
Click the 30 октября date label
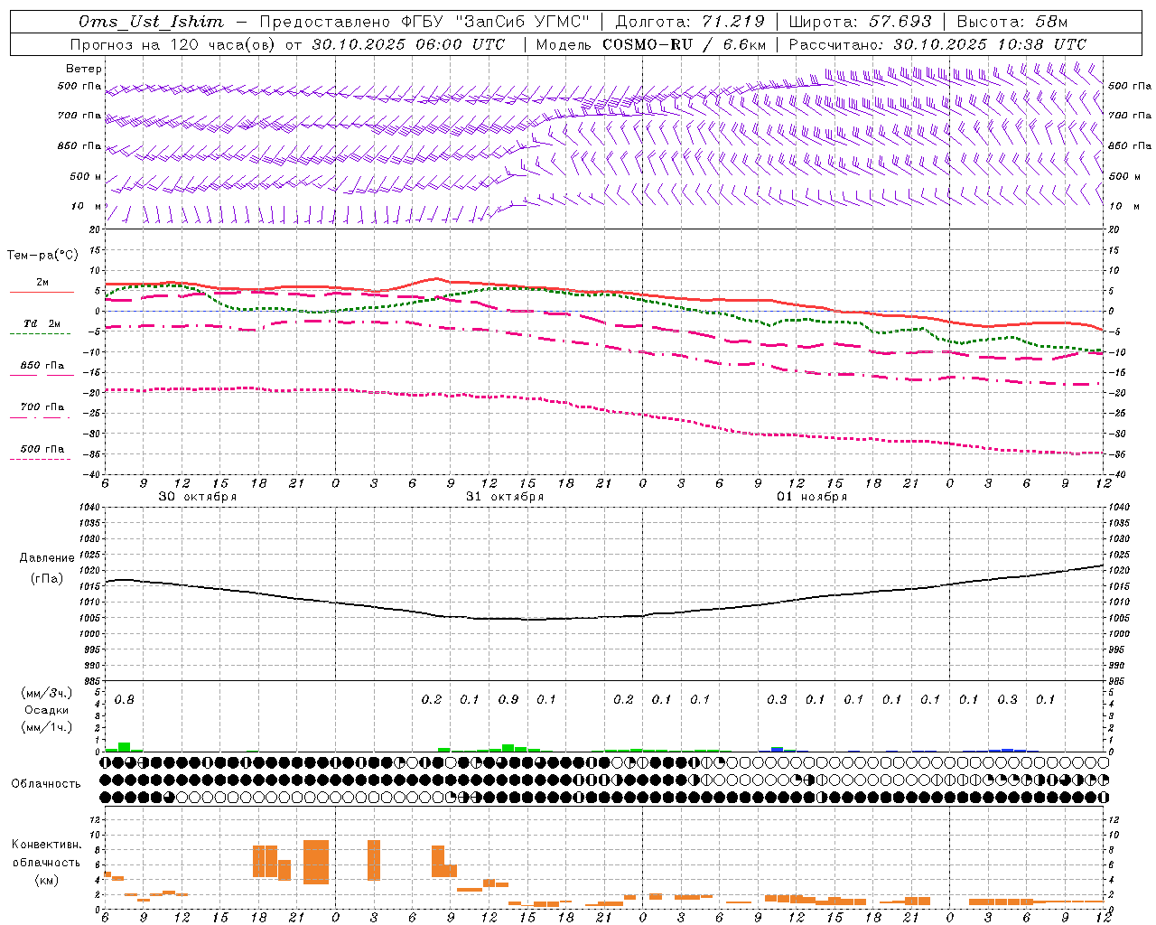pyautogui.click(x=198, y=497)
